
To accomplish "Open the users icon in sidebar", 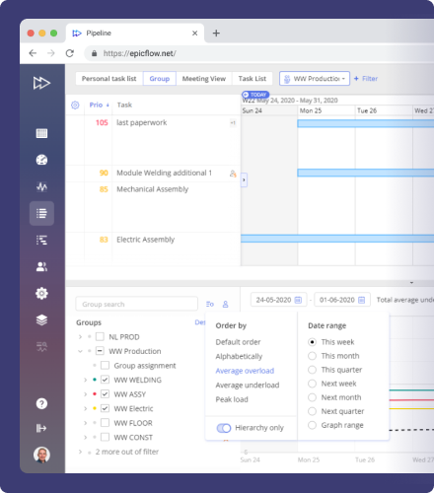I will tap(41, 266).
